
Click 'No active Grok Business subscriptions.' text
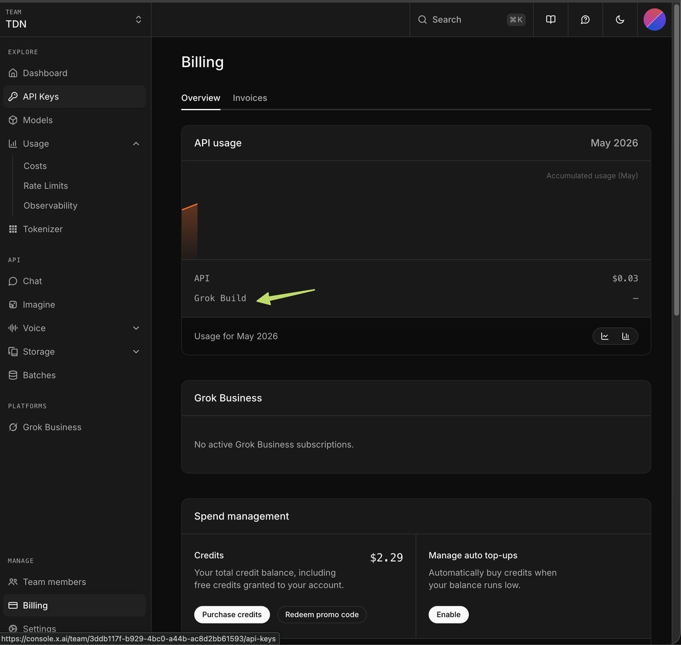(274, 445)
